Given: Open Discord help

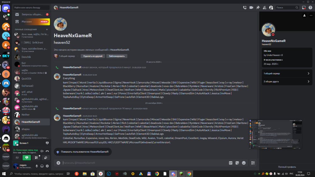Looking at the screenshot, I should point(310,8).
